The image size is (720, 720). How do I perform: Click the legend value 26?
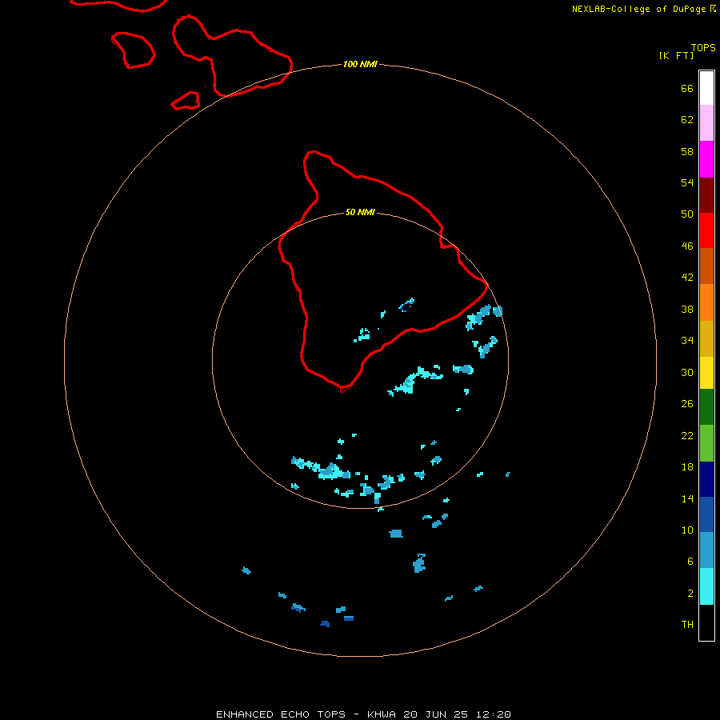(687, 404)
